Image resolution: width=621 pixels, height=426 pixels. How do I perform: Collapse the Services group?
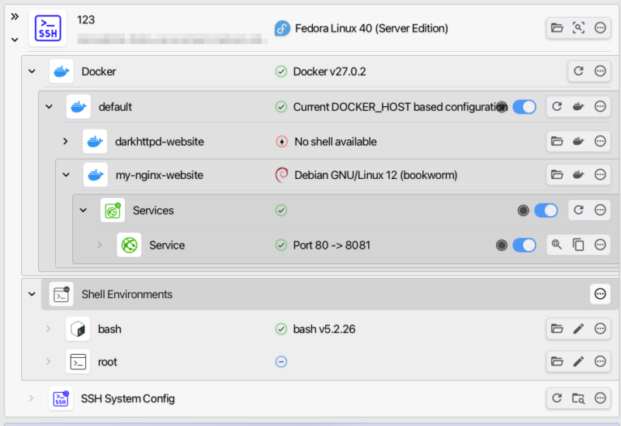coord(83,210)
